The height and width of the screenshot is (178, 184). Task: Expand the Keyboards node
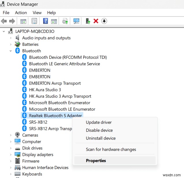(x=11, y=174)
